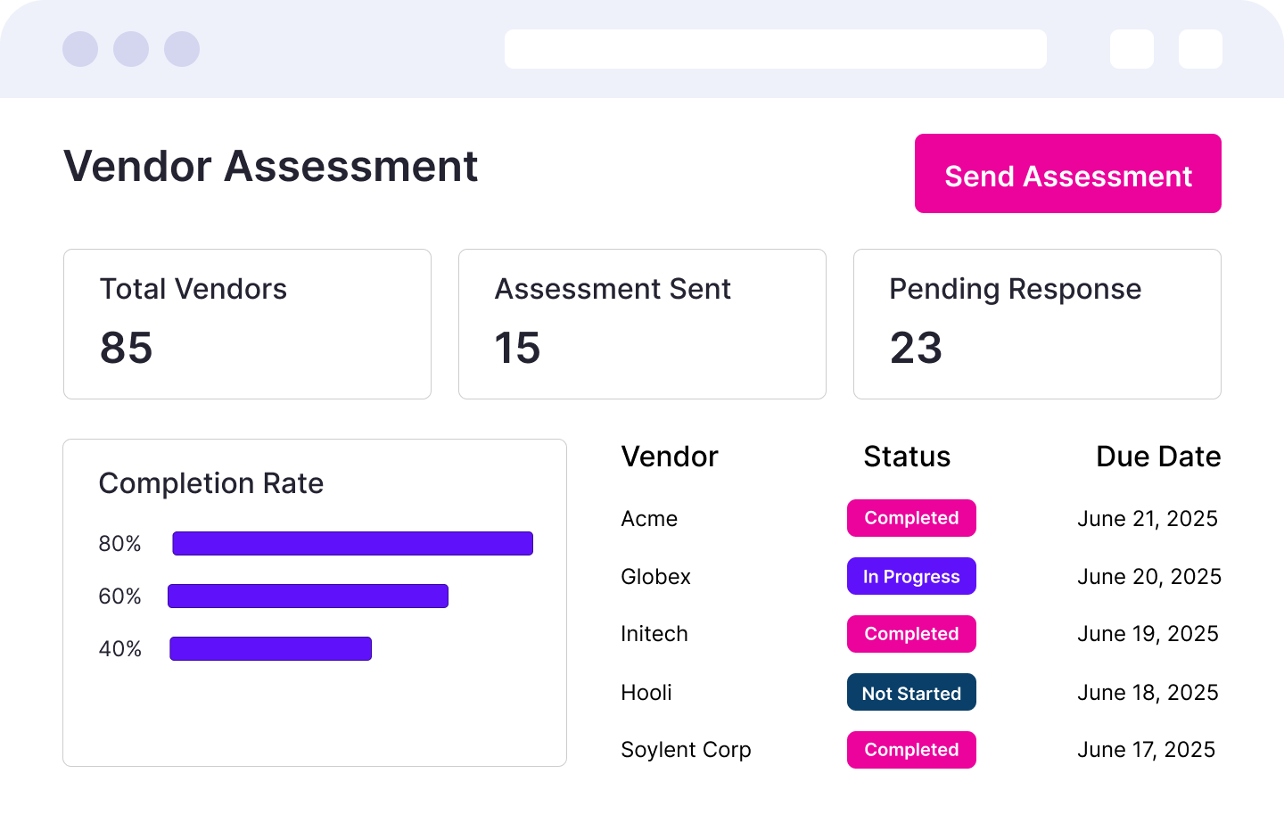The height and width of the screenshot is (823, 1284).
Task: Click the first browser toolbar button
Action: tap(1132, 49)
